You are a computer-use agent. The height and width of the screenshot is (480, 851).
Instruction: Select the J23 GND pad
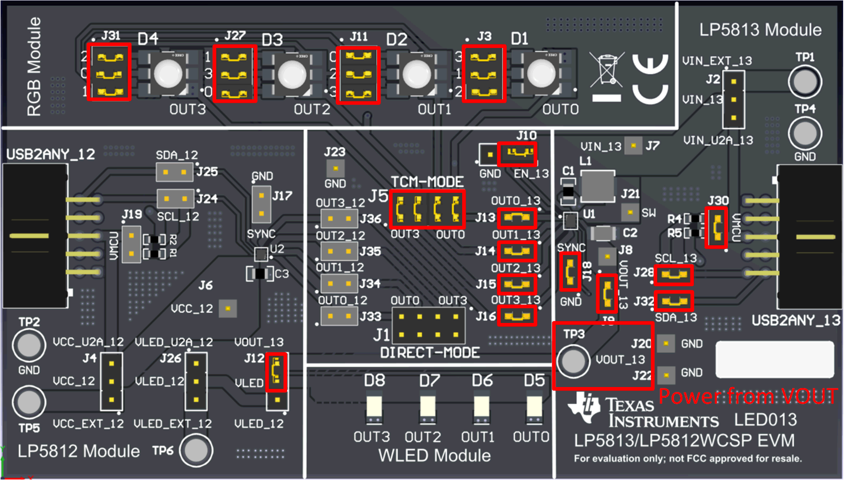336,168
